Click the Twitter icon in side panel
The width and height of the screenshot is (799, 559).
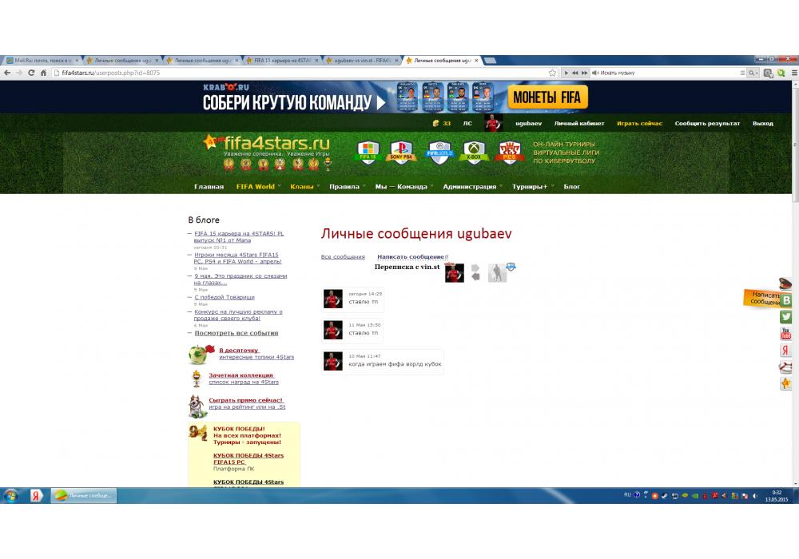[786, 317]
